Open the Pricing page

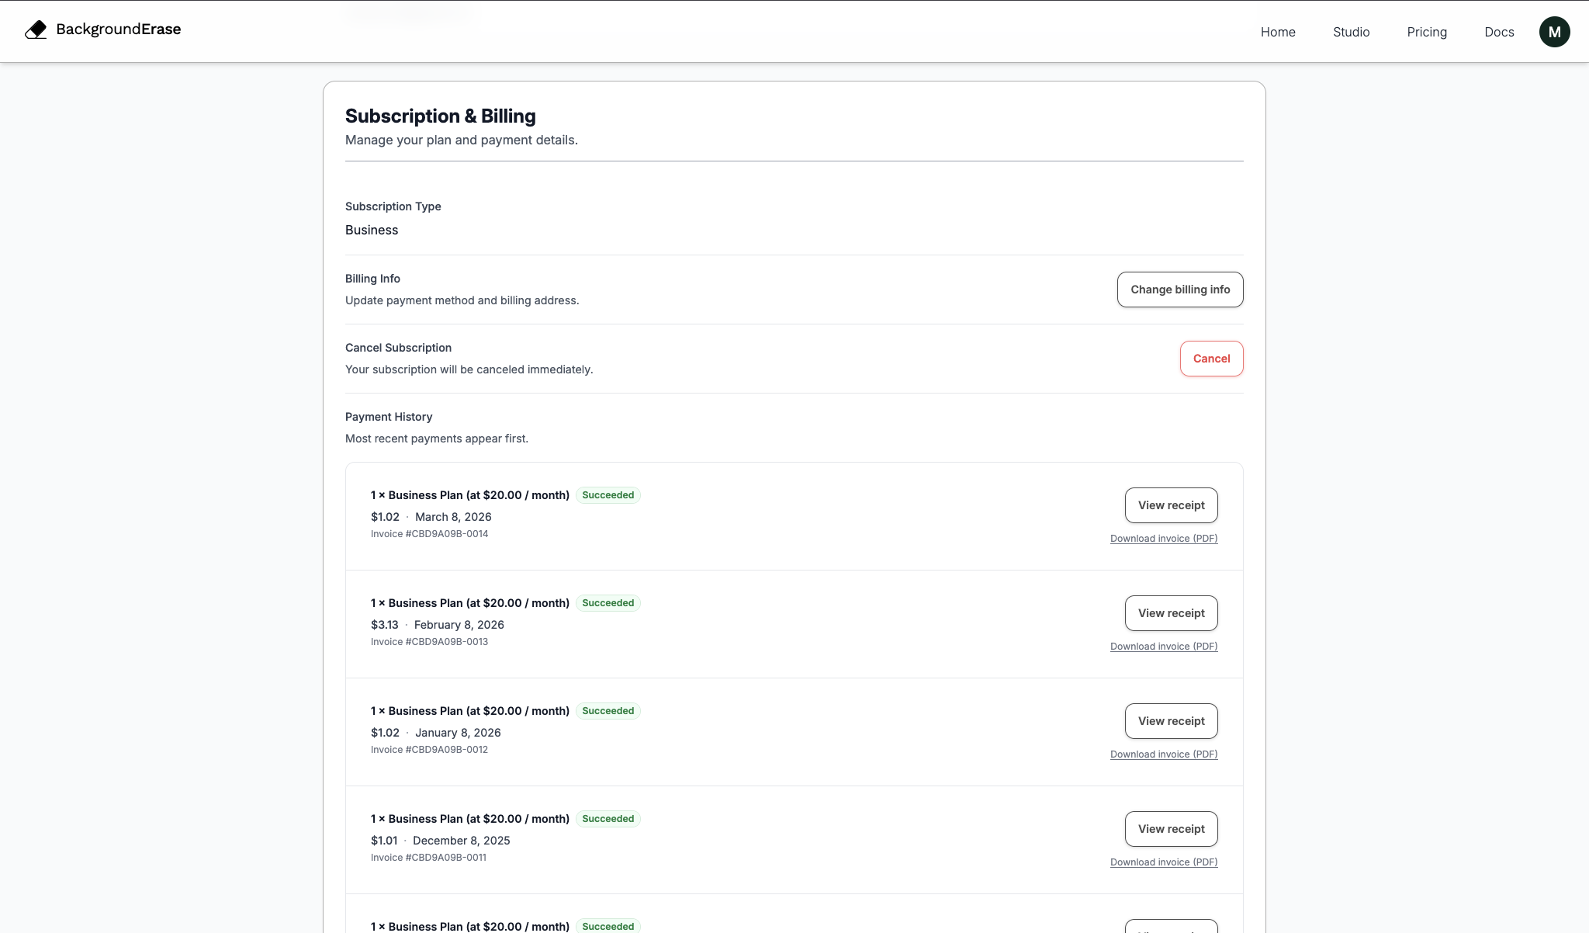[1427, 32]
